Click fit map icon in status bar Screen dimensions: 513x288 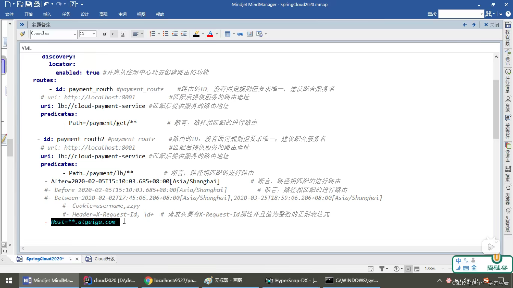[408, 269]
